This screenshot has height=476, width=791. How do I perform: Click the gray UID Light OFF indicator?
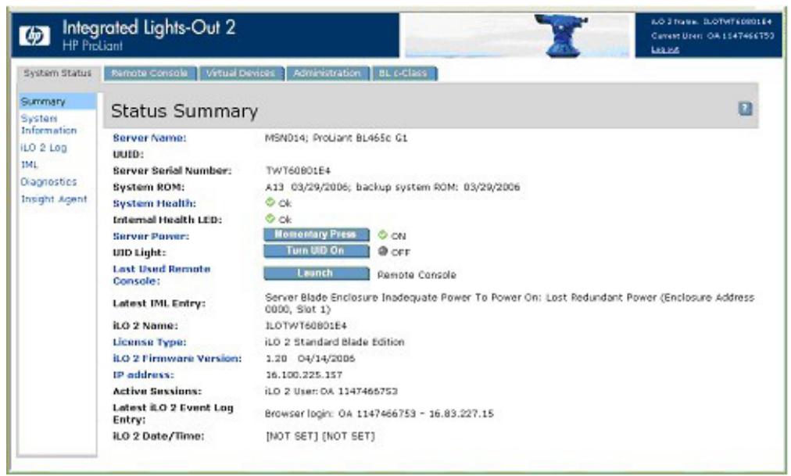click(383, 251)
